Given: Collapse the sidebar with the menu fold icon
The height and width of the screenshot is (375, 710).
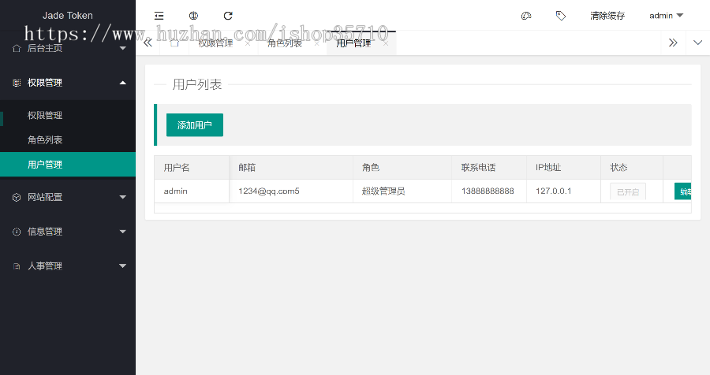Looking at the screenshot, I should [x=159, y=16].
